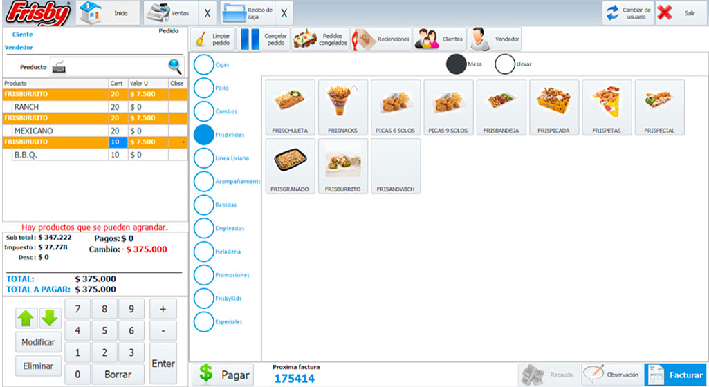Image resolution: width=709 pixels, height=387 pixels.
Task: Select the Especiales category
Action: coord(218,322)
